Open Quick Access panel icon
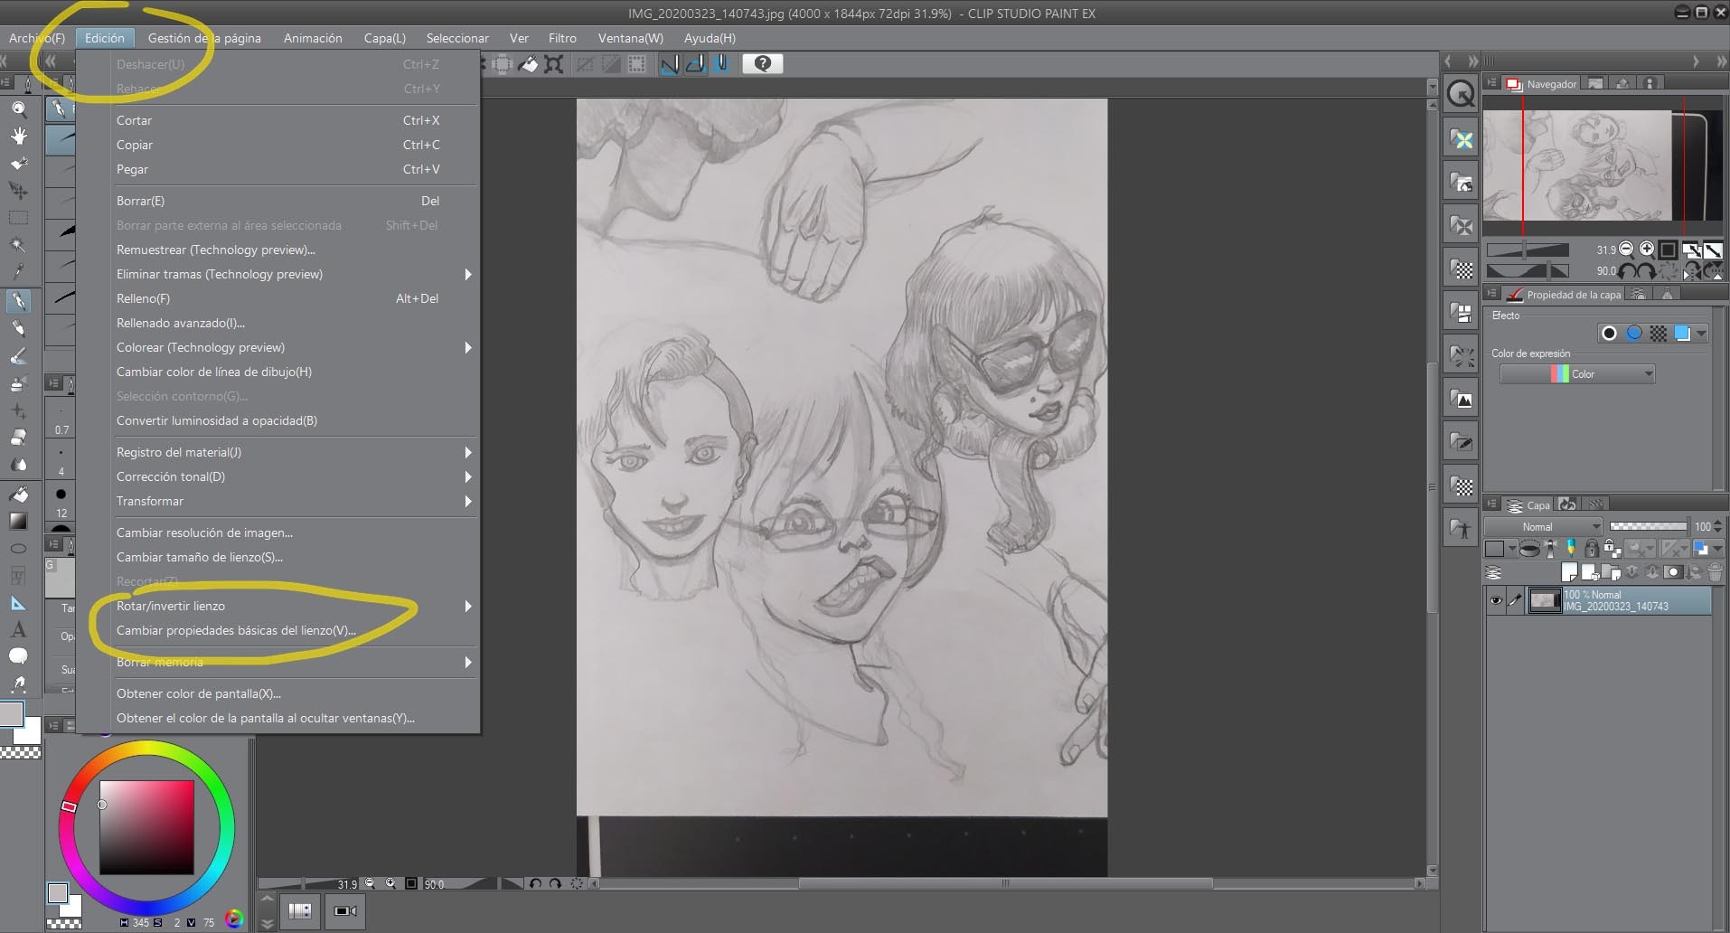 [x=1462, y=94]
